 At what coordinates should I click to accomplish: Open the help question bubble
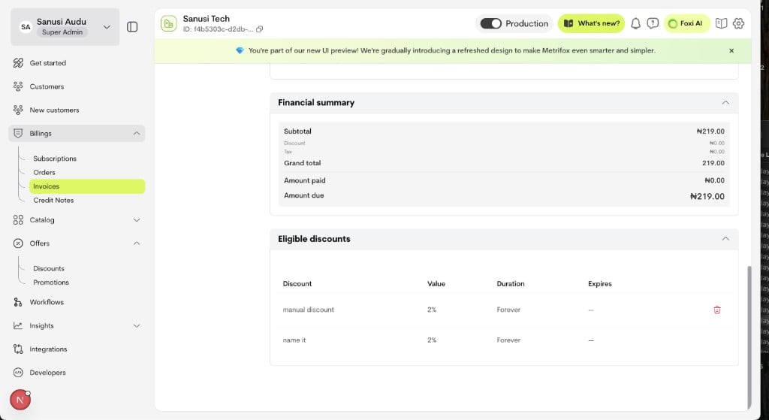[653, 23]
